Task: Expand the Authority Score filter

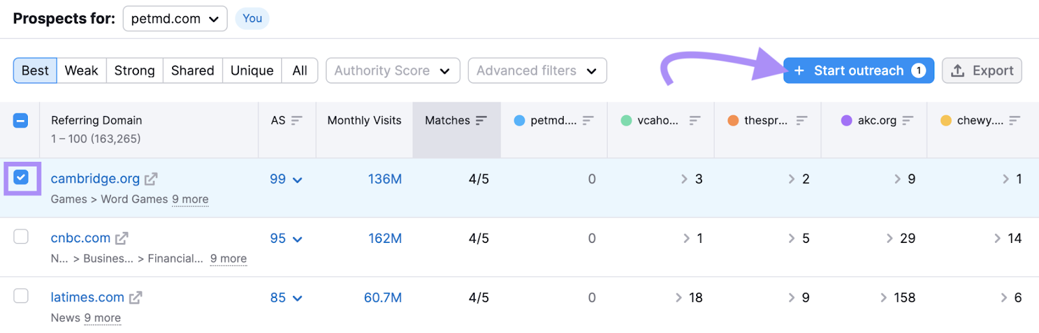Action: [392, 71]
